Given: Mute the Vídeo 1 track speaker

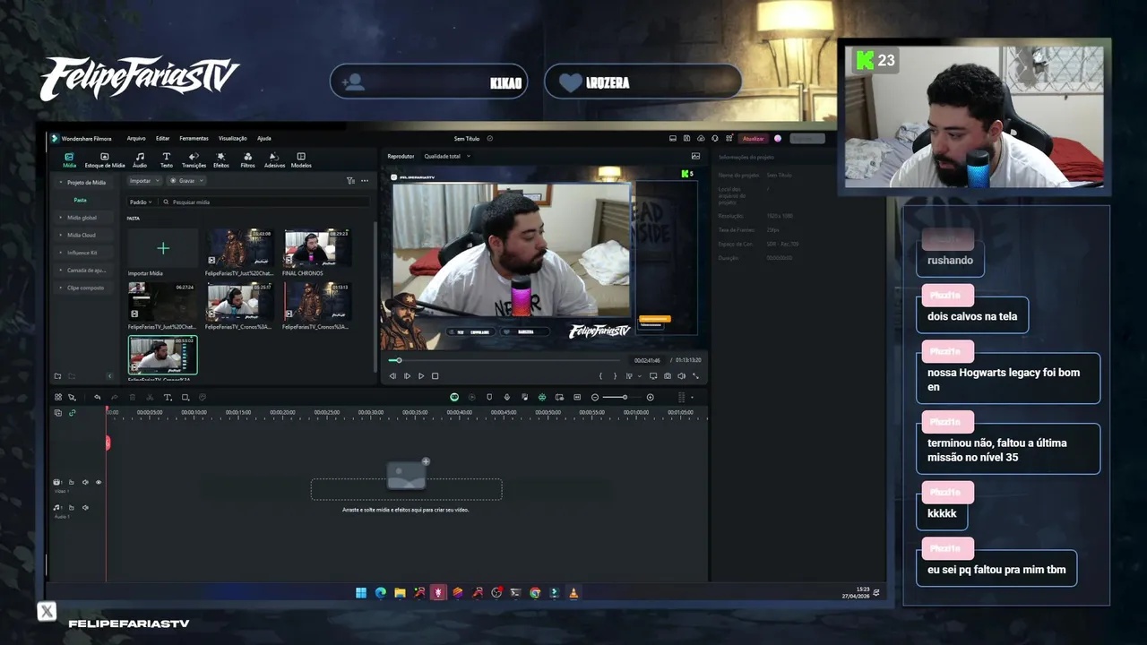Looking at the screenshot, I should coord(85,482).
